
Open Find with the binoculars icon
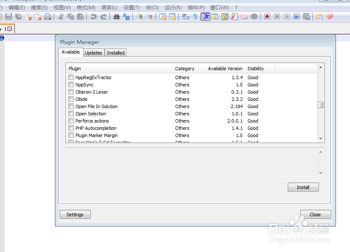pyautogui.click(x=117, y=17)
